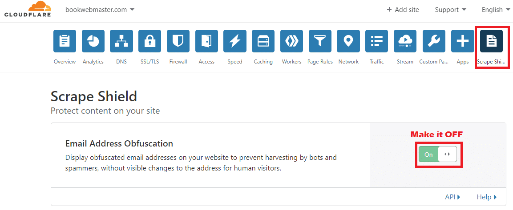Click the Page Rules tab label

click(320, 62)
